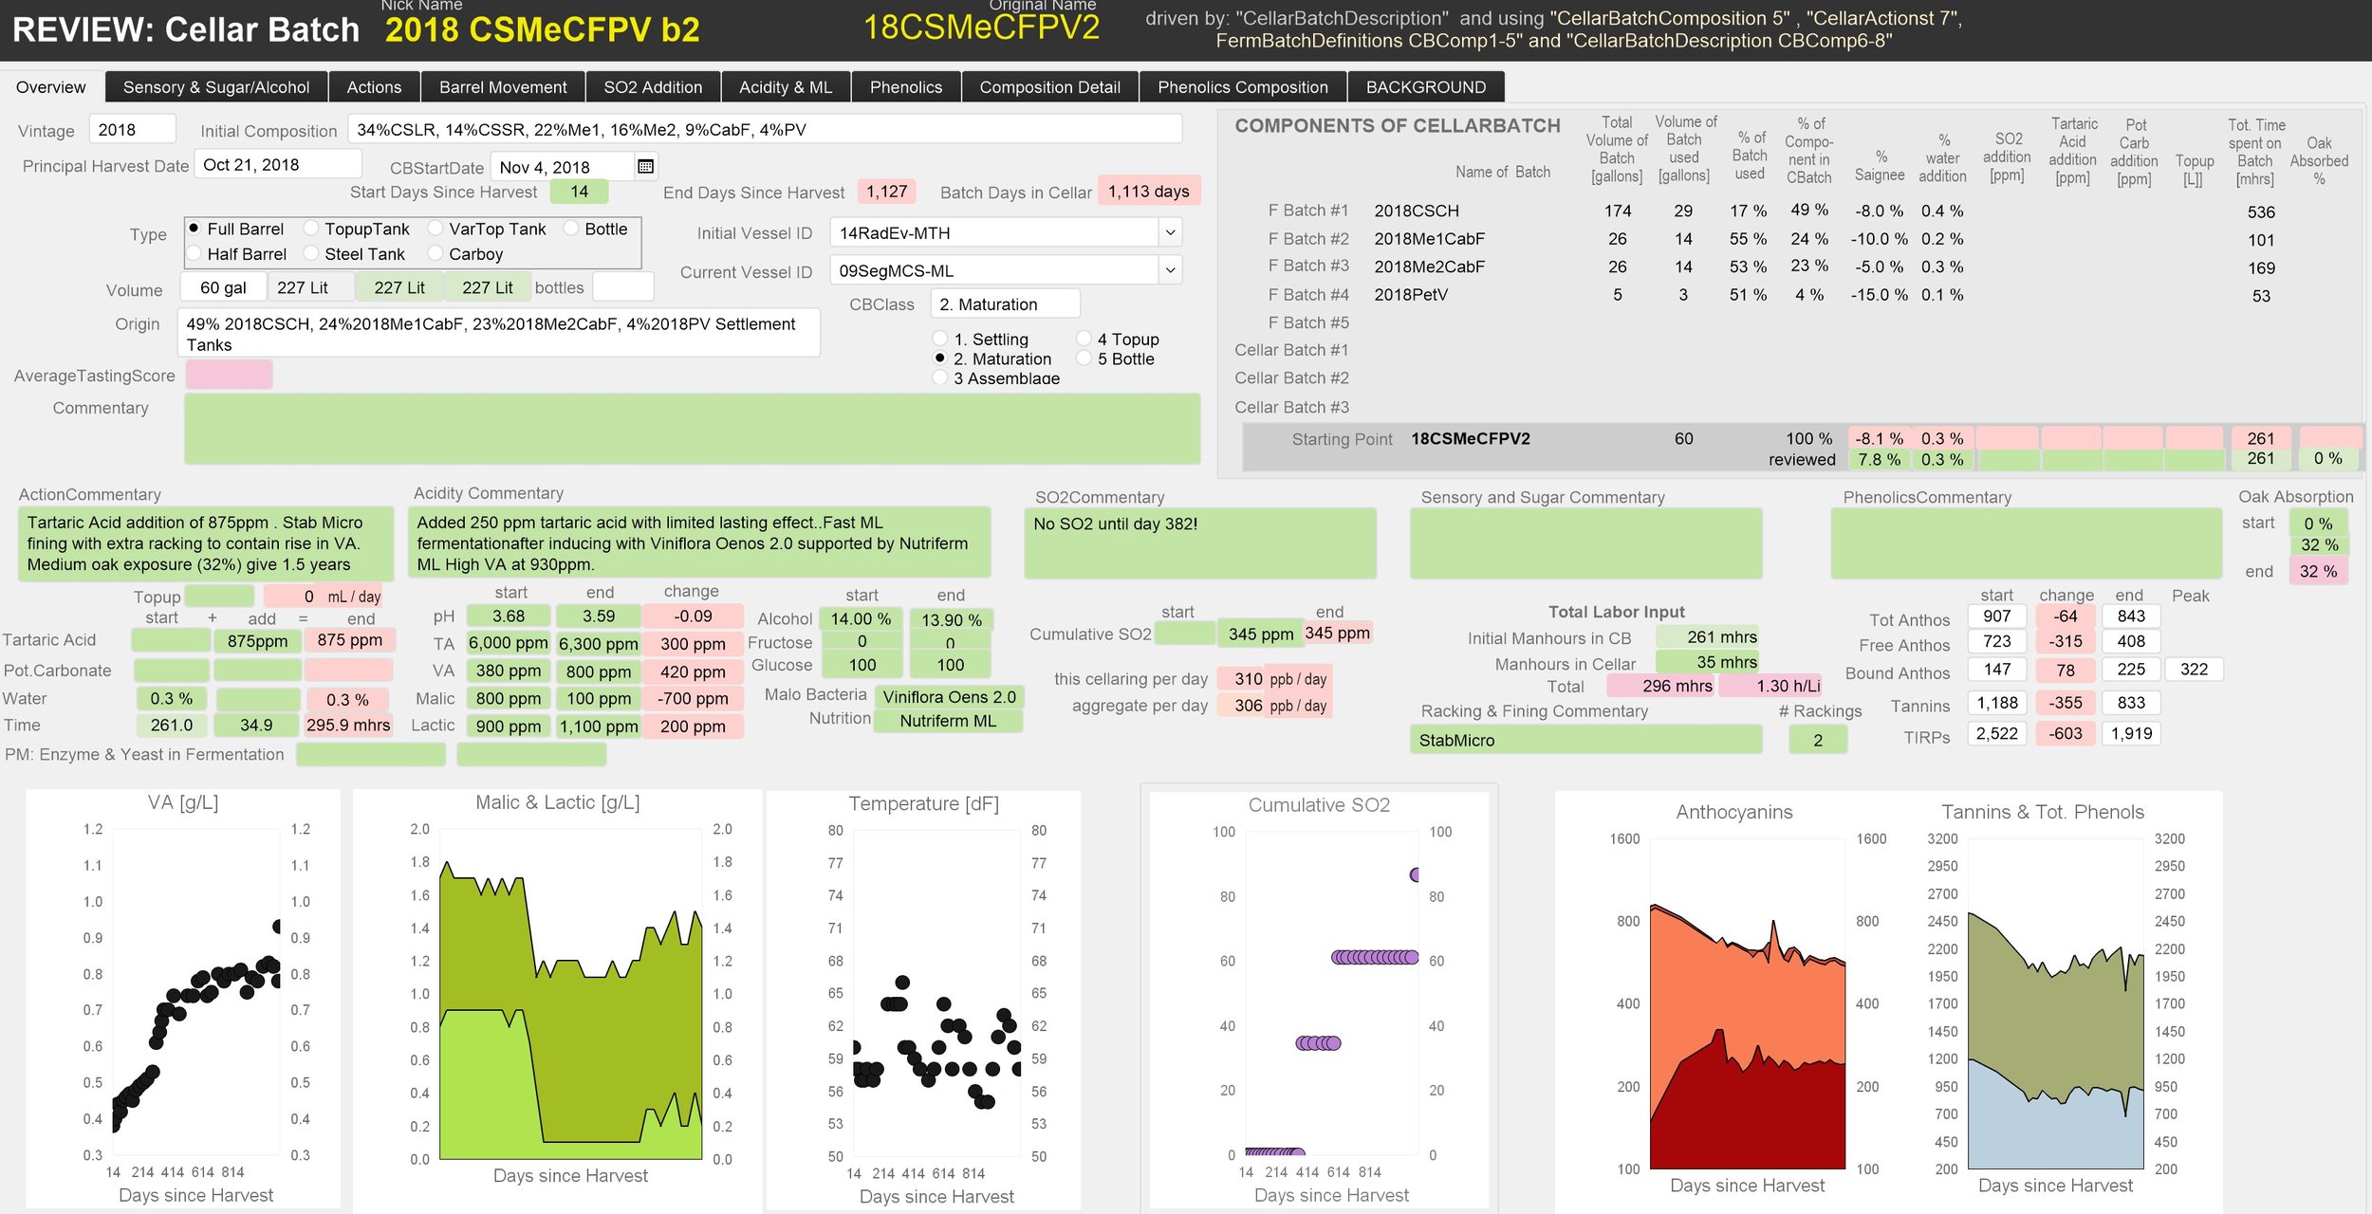The width and height of the screenshot is (2372, 1214).
Task: Edit the Initial Composition field
Action: click(765, 130)
